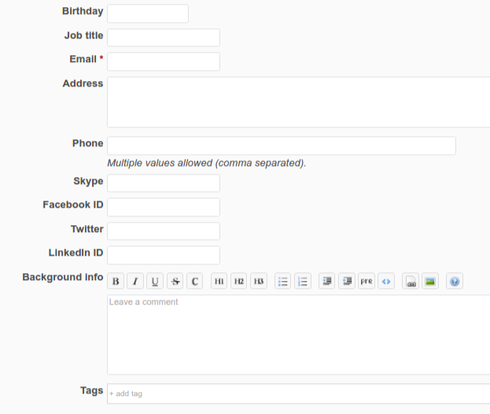The width and height of the screenshot is (490, 414).
Task: Click the Tags '+ add tag' field
Action: pyautogui.click(x=298, y=394)
